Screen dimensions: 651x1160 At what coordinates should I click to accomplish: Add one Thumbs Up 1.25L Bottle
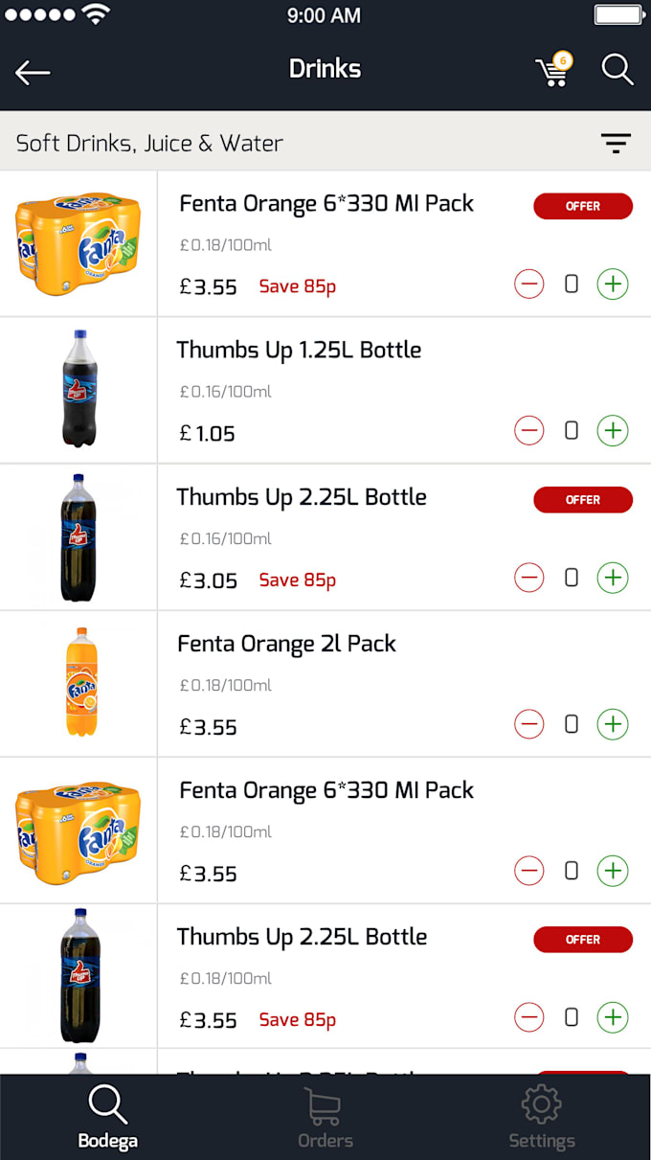pyautogui.click(x=613, y=431)
